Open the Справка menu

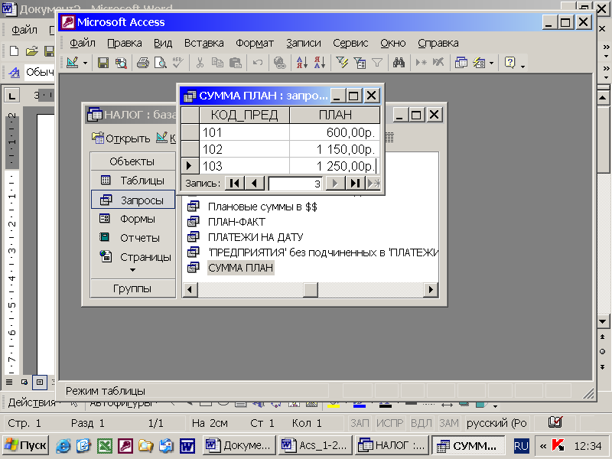pos(438,43)
